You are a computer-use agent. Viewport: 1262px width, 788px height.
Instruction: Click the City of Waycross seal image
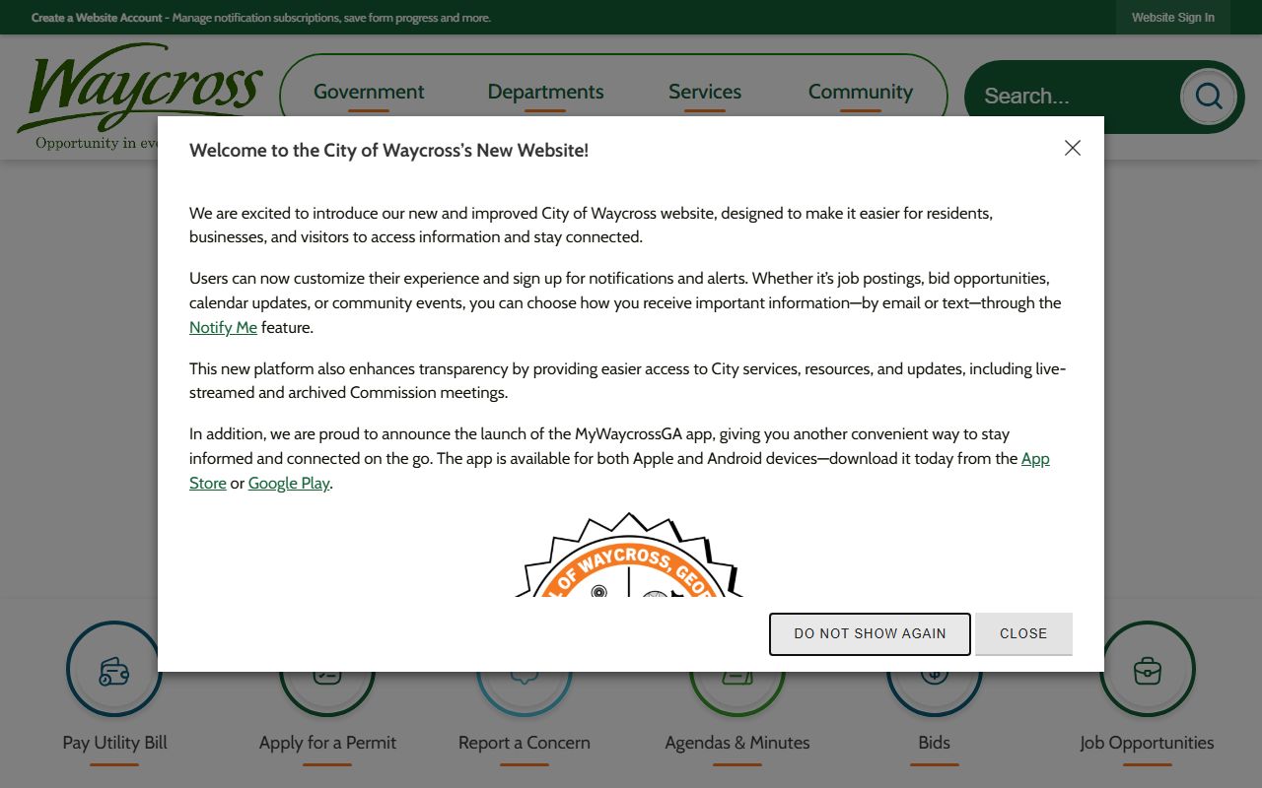(629, 554)
